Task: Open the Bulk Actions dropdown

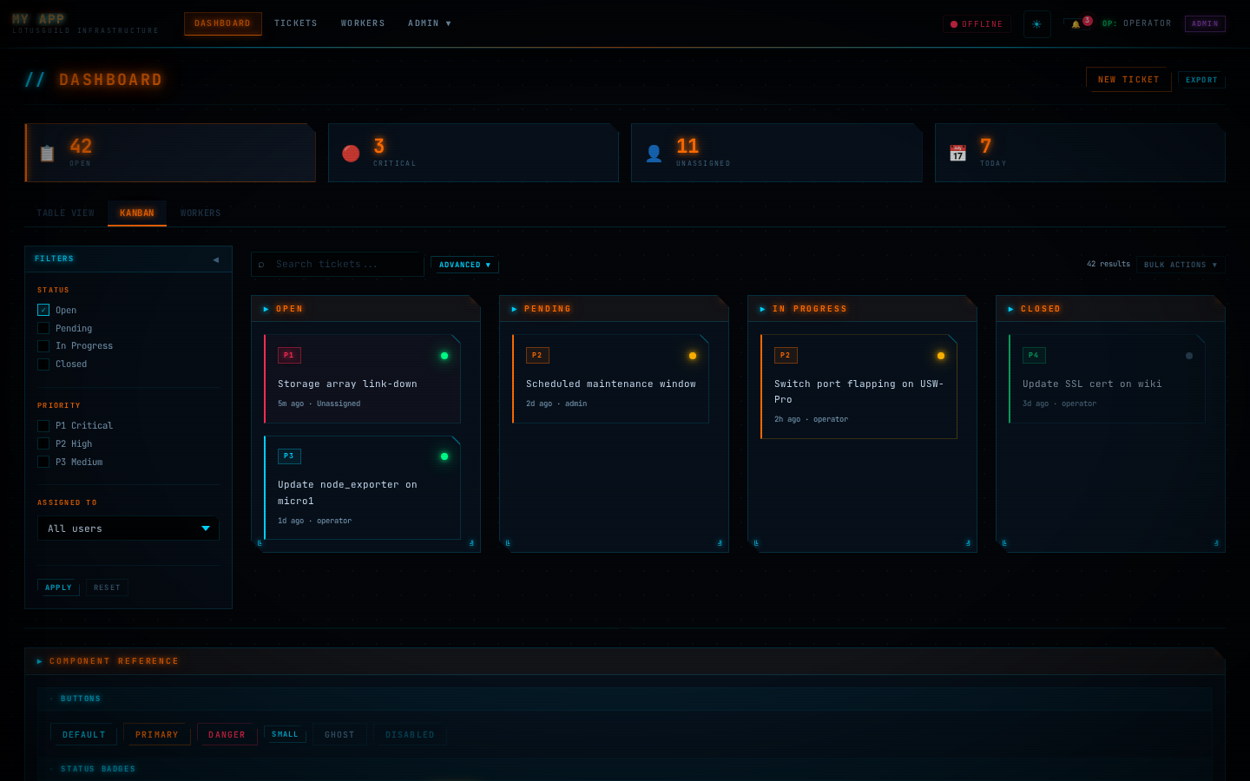Action: [1181, 265]
